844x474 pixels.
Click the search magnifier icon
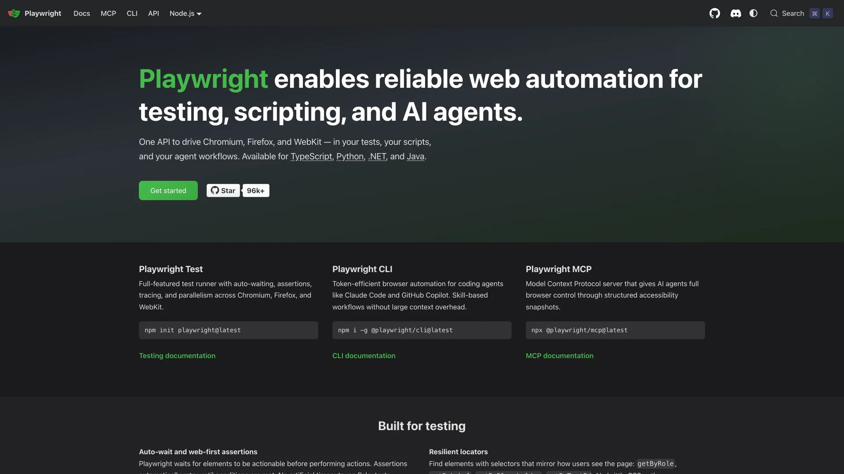774,13
